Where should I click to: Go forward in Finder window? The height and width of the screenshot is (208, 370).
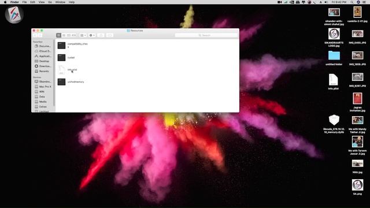40,35
